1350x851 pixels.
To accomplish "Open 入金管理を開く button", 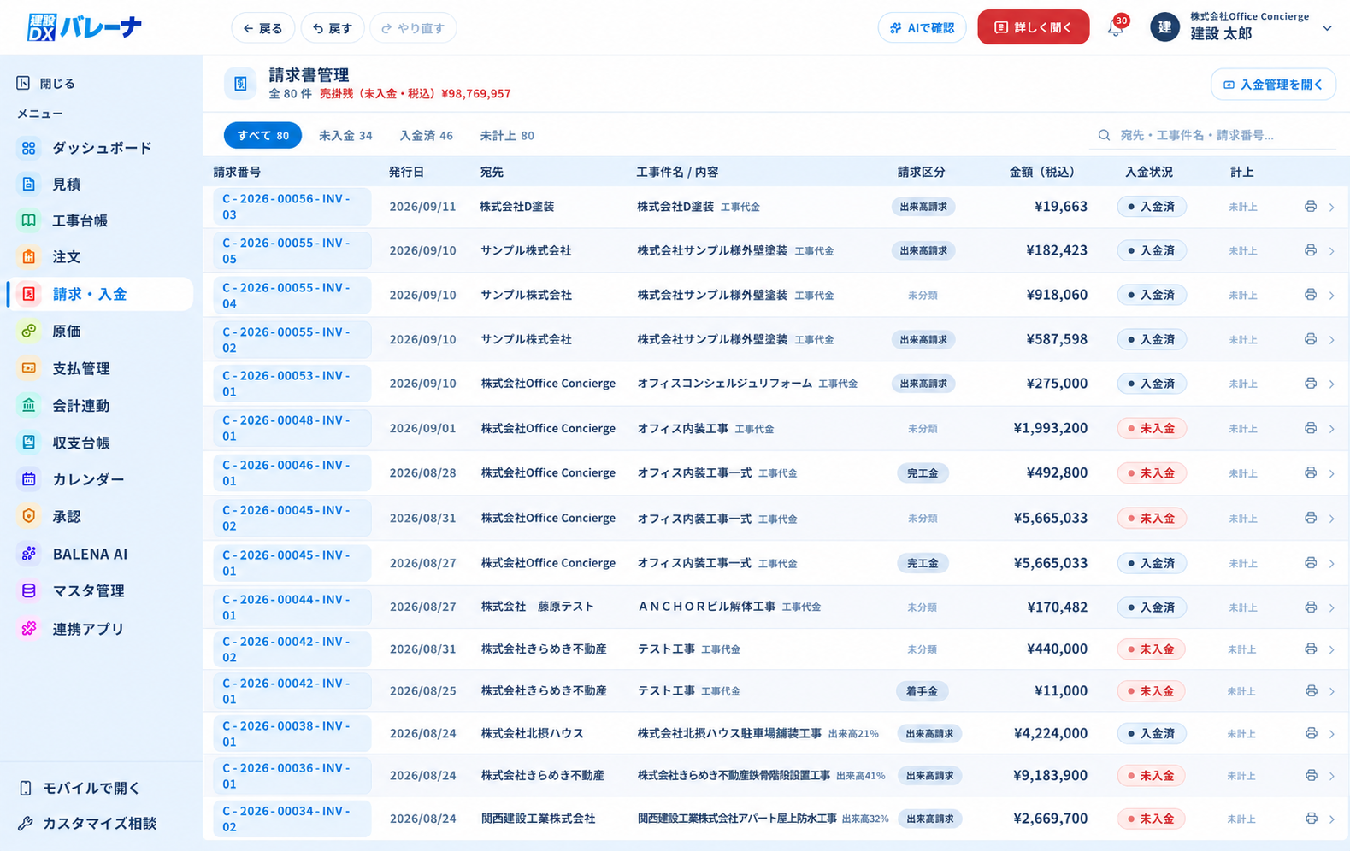I will click(x=1273, y=85).
